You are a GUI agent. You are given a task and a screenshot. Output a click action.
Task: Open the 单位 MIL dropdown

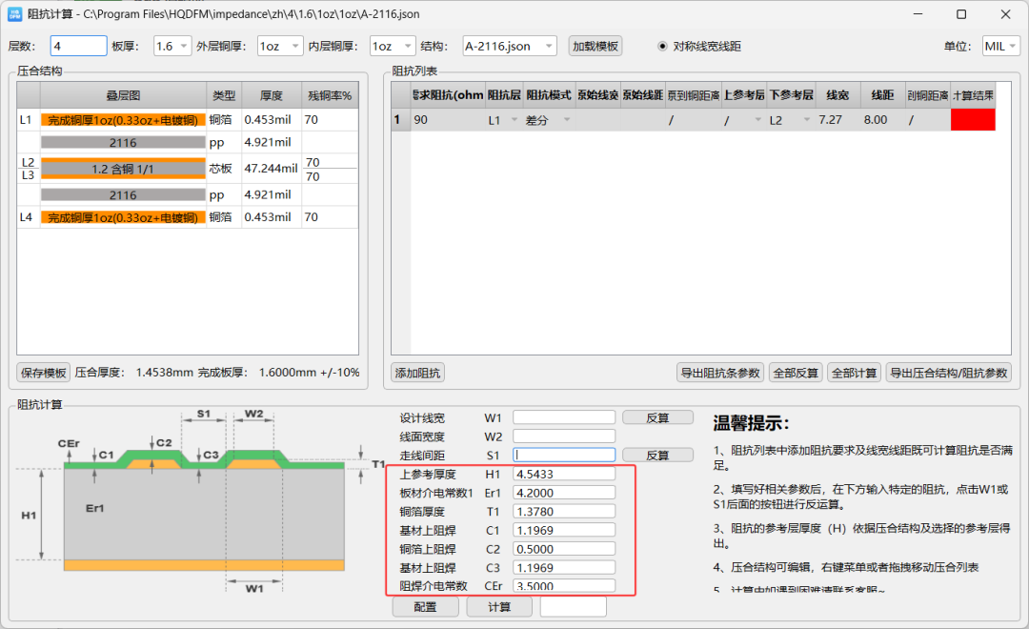1000,46
